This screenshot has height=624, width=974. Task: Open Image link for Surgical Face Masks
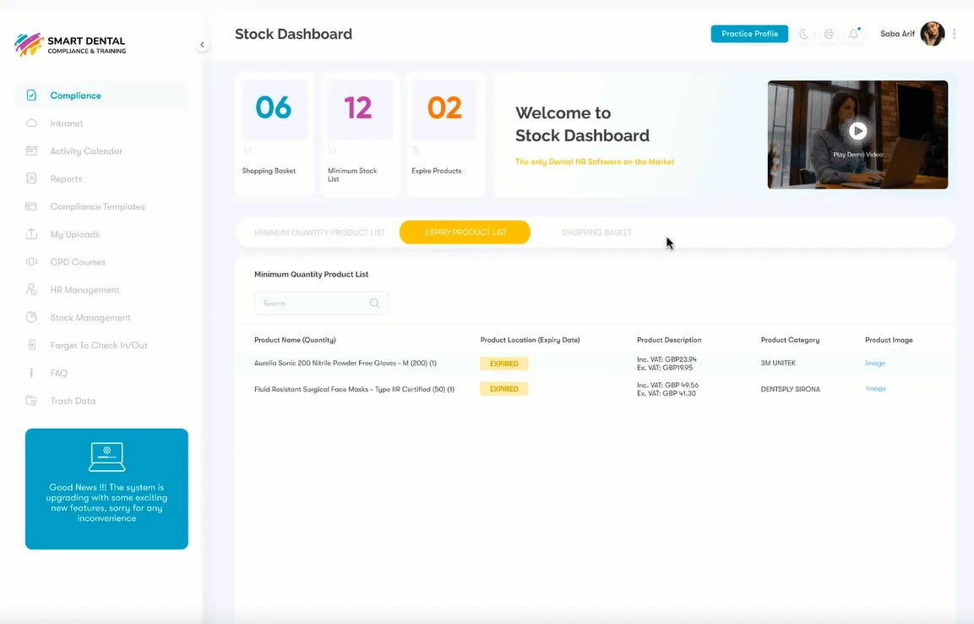[x=876, y=388]
